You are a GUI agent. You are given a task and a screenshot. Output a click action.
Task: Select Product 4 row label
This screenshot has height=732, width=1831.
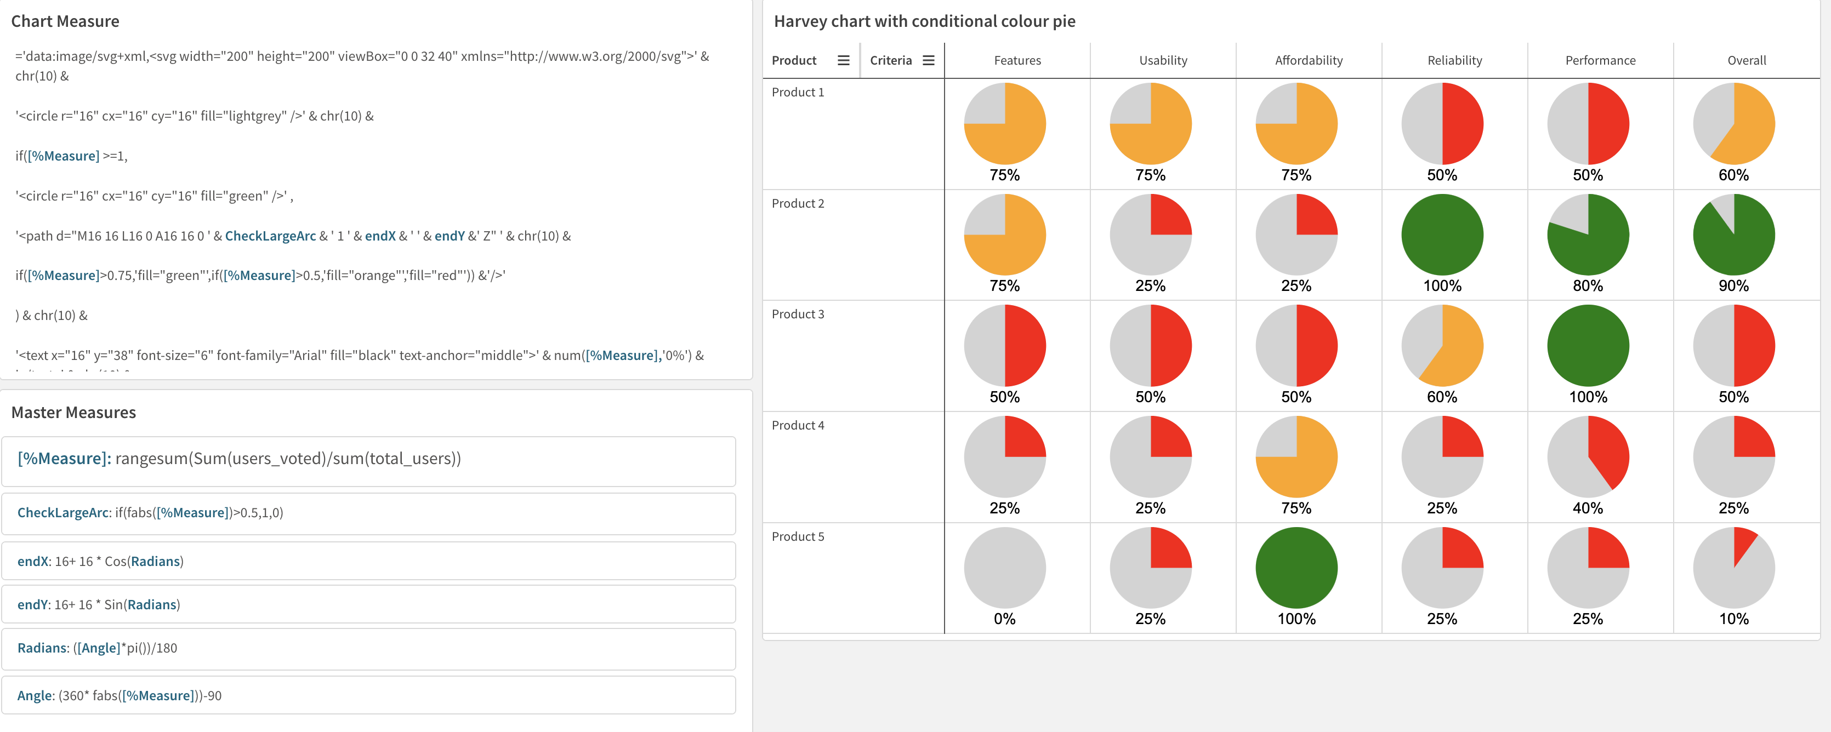click(x=798, y=425)
